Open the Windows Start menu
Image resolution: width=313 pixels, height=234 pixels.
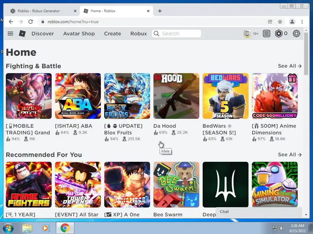click(8, 228)
